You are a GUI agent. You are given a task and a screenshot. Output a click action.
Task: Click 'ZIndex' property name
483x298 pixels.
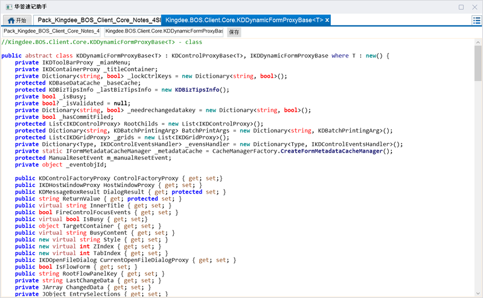[103, 246]
